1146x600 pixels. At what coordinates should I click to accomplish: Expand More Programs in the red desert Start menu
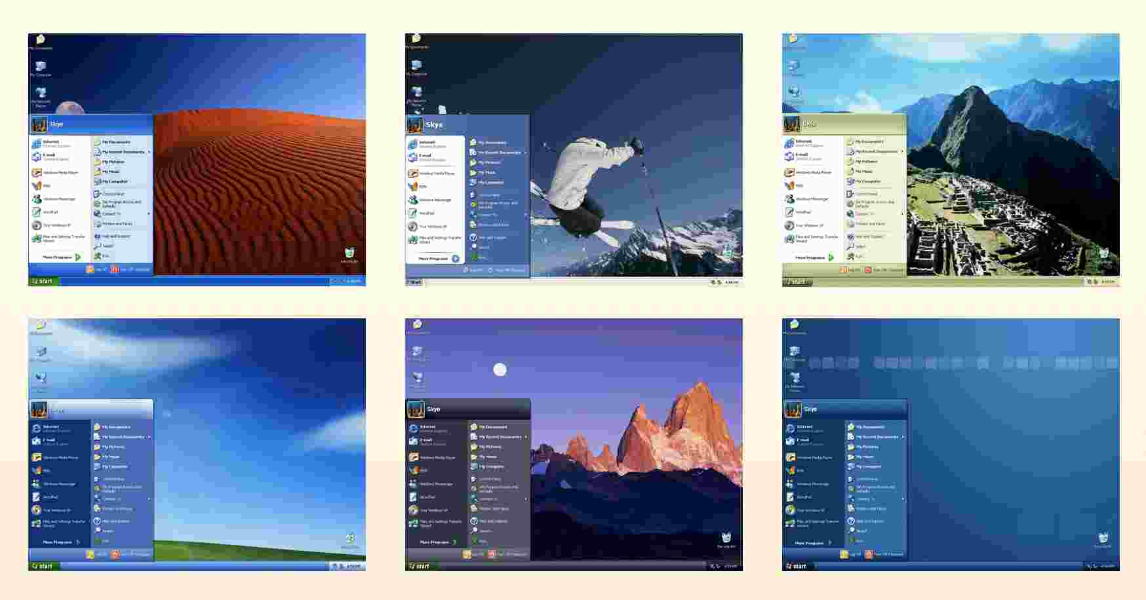pos(62,257)
